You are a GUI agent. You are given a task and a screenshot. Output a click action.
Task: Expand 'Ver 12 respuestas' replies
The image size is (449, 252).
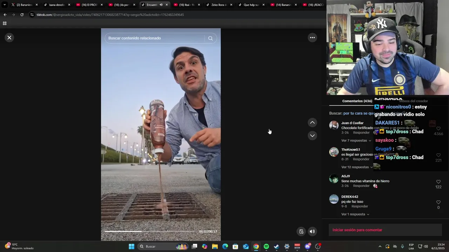coord(357,167)
